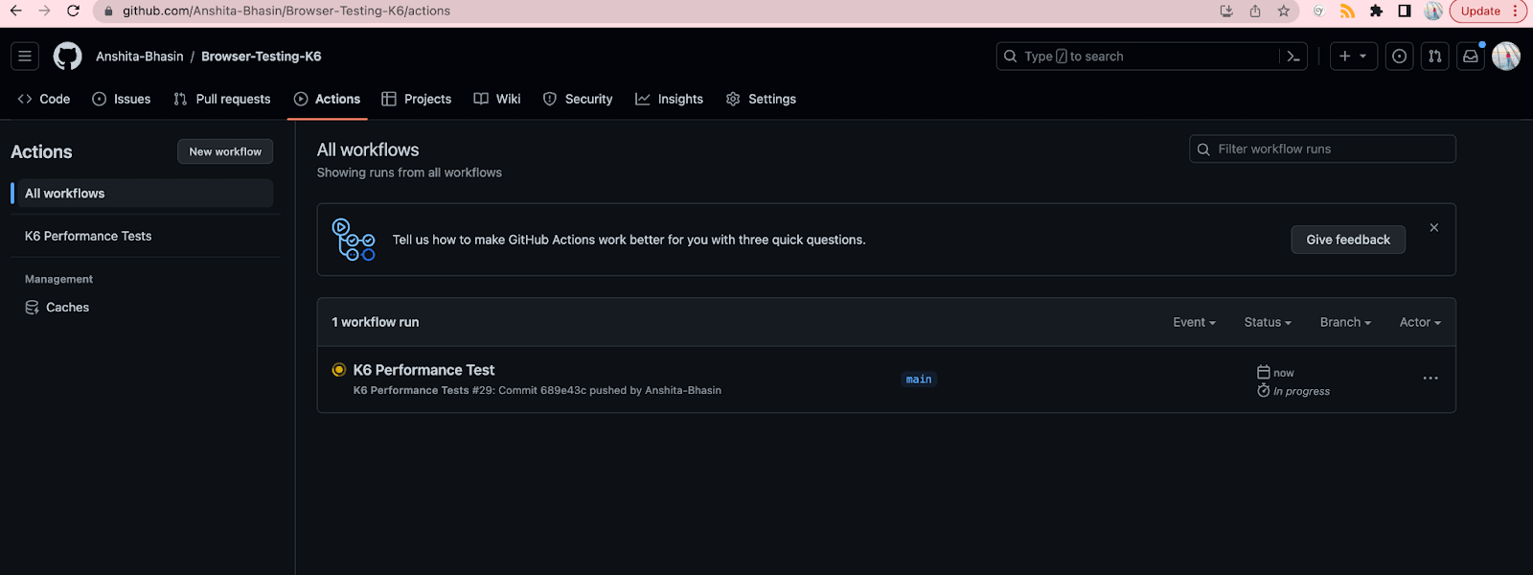Expand the Actor filter dropdown

[x=1420, y=322]
